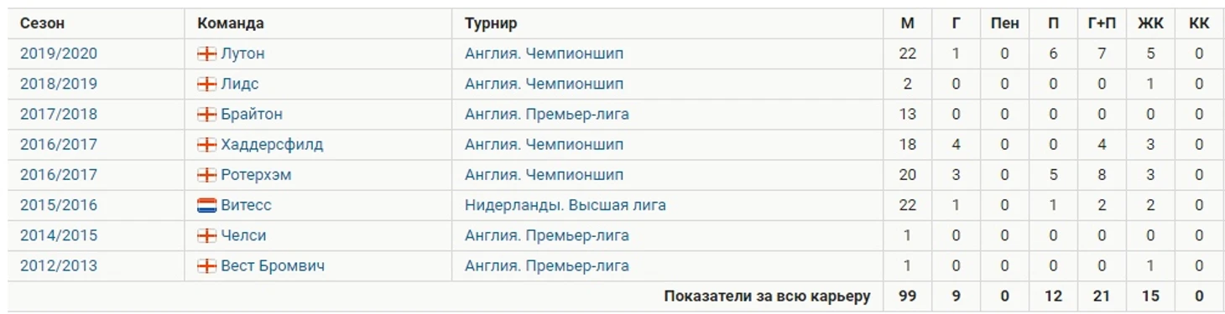Click the Сезон column header
Viewport: 1225px width, 314px height.
[x=42, y=23]
